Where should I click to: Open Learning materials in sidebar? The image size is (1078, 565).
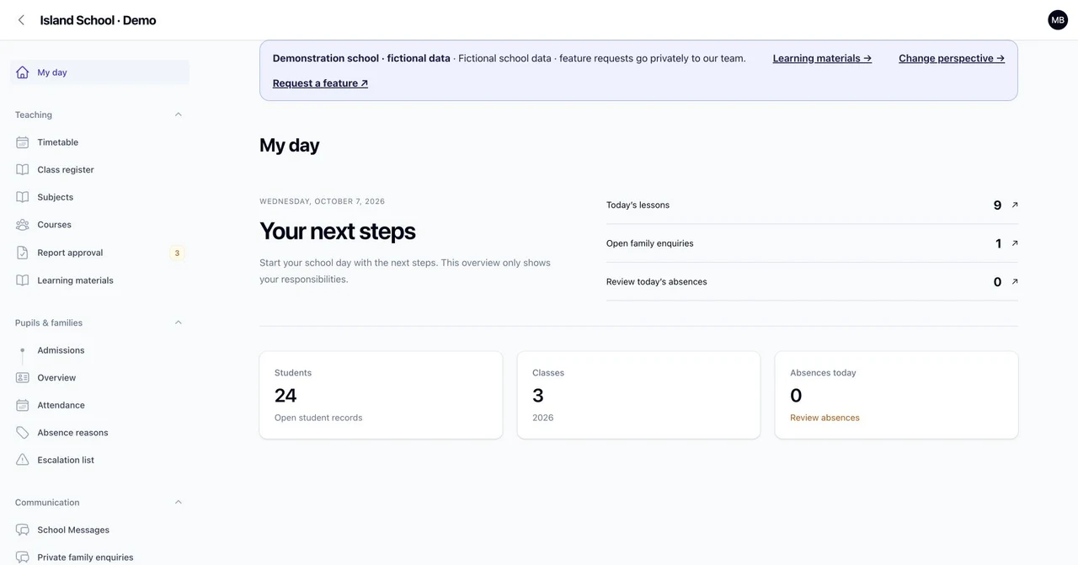coord(99,280)
